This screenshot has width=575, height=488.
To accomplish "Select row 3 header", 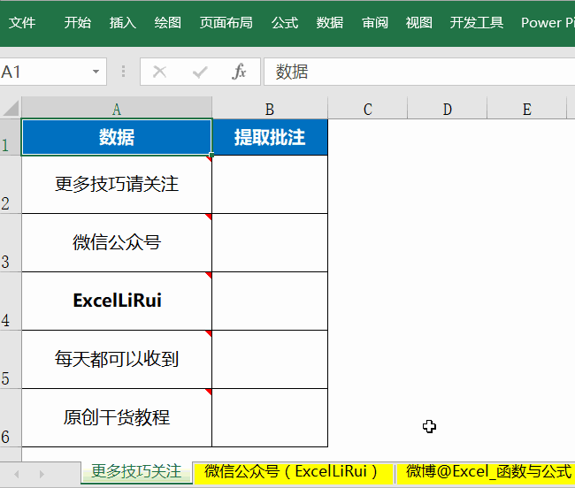I will pyautogui.click(x=11, y=243).
